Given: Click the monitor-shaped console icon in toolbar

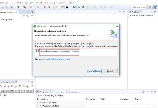Looking at the screenshot, I should point(74,7).
